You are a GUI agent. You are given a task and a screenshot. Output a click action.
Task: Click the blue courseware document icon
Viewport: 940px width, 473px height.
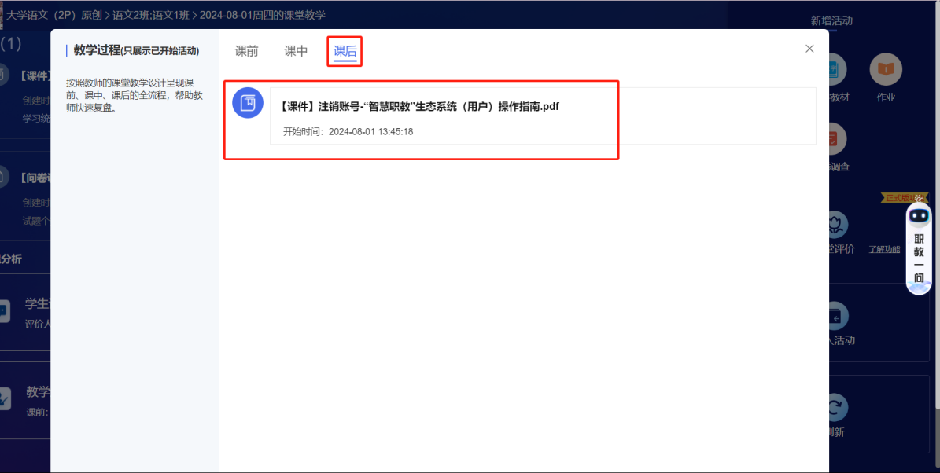click(x=248, y=103)
